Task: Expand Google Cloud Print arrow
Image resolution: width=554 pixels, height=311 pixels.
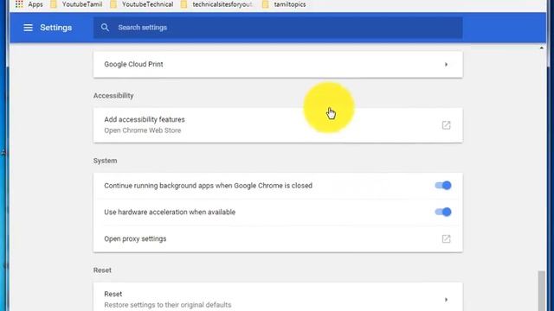Action: pos(446,65)
